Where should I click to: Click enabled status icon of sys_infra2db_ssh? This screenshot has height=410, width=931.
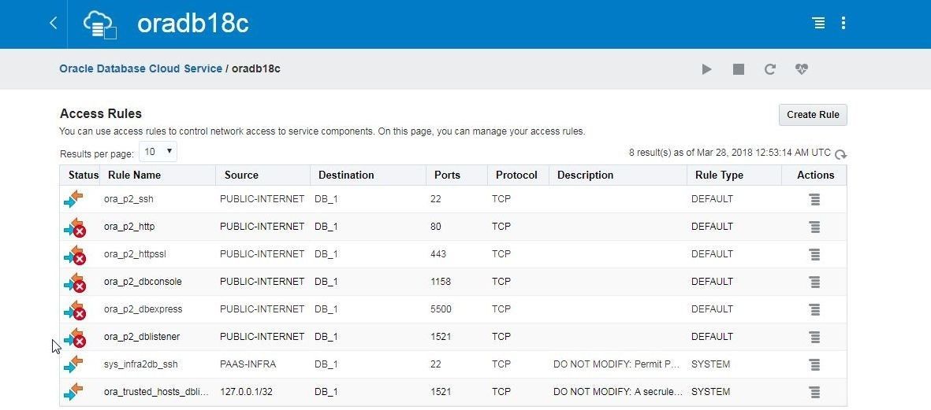[73, 364]
